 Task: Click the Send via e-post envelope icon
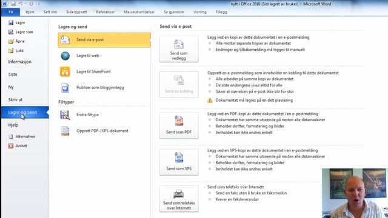[65, 40]
